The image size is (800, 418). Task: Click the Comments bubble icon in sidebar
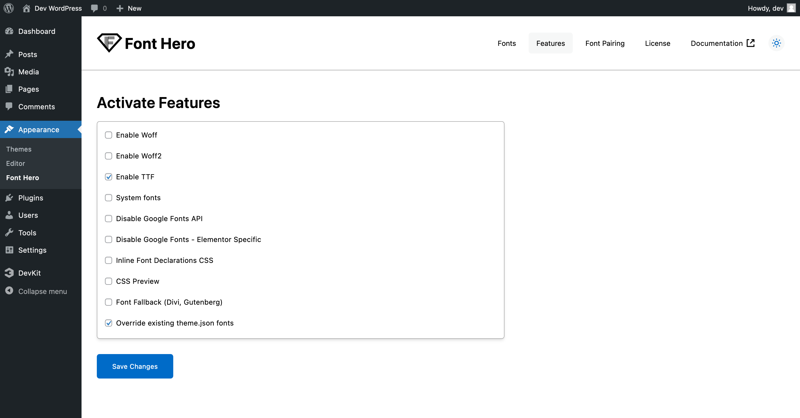click(9, 106)
